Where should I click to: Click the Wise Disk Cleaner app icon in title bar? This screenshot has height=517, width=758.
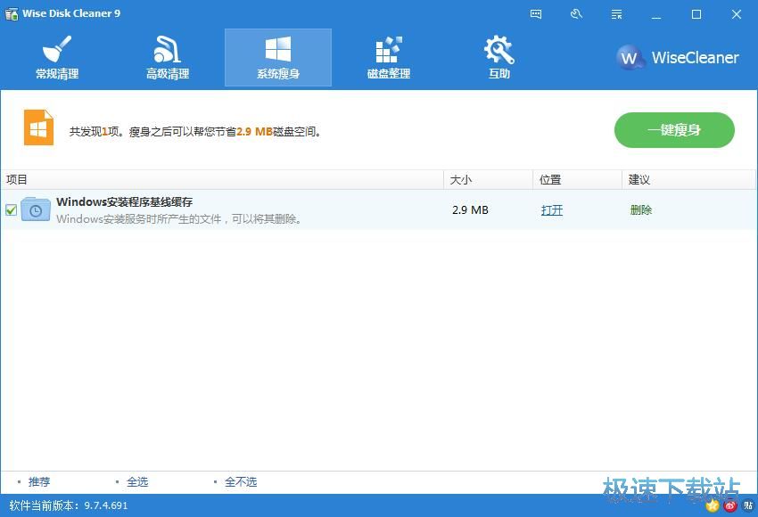tap(11, 13)
